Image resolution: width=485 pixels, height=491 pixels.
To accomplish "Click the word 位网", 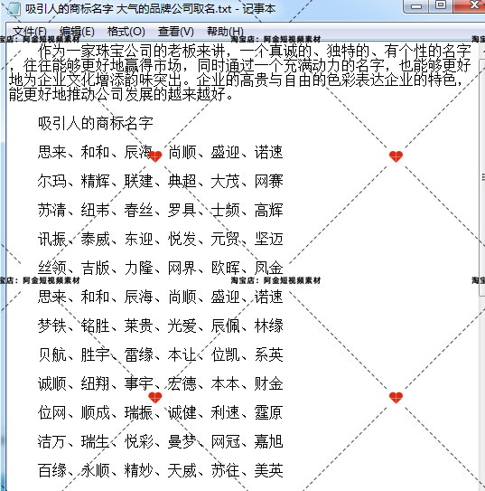I will 52,412.
